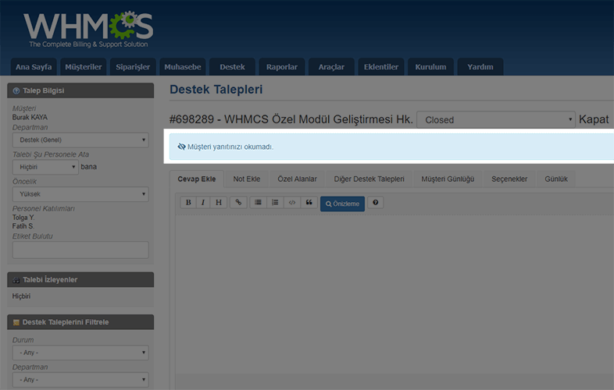Open the Hiçbiri staff assignment dropdown
Viewport: 614px width, 390px height.
[45, 167]
